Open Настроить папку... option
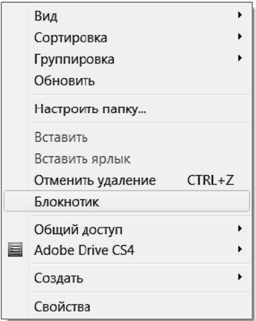The height and width of the screenshot is (321, 256). point(127,109)
